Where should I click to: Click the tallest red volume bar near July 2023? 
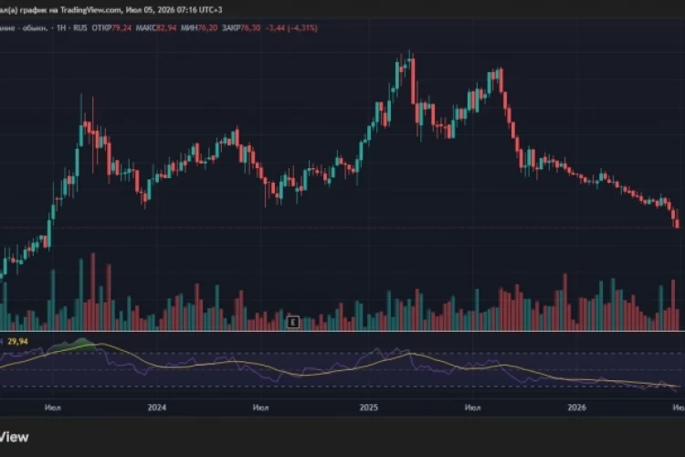[x=92, y=292]
